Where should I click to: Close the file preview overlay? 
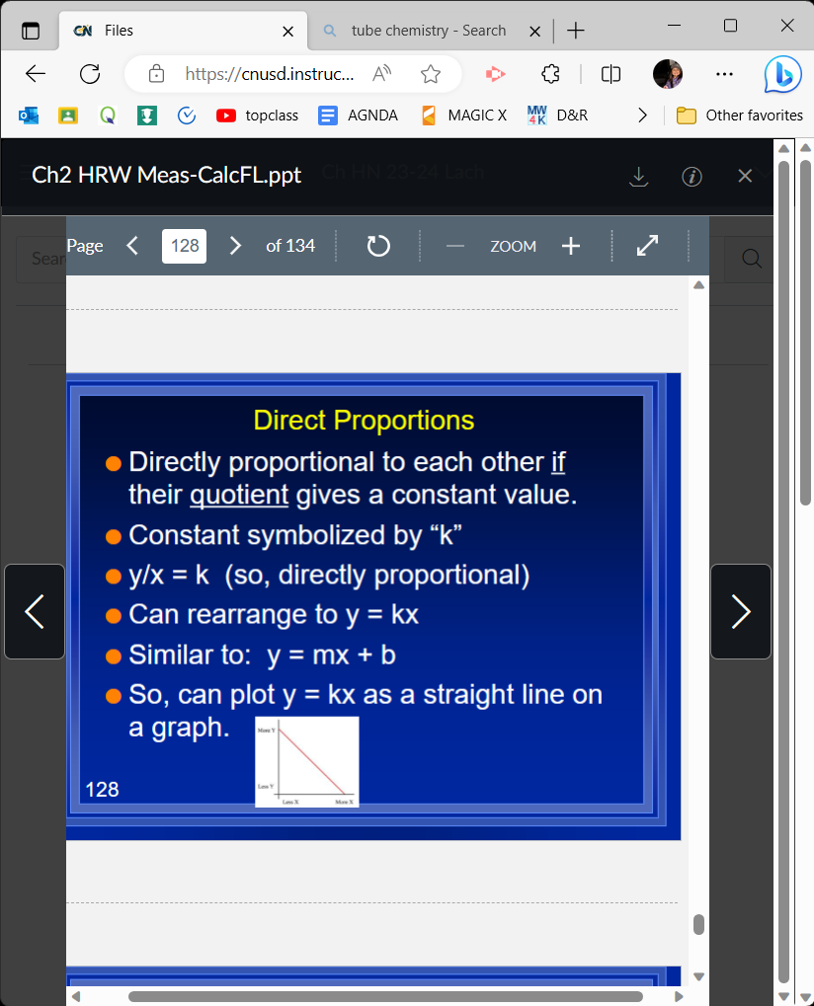[x=745, y=176]
